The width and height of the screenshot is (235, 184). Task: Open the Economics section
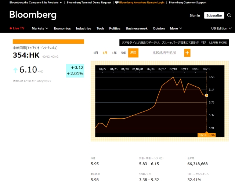pos(62,28)
